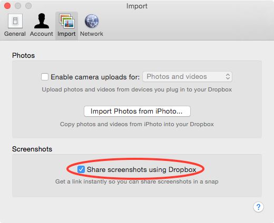Enable the camera uploads checkbox
The image size is (274, 223).
pyautogui.click(x=45, y=77)
